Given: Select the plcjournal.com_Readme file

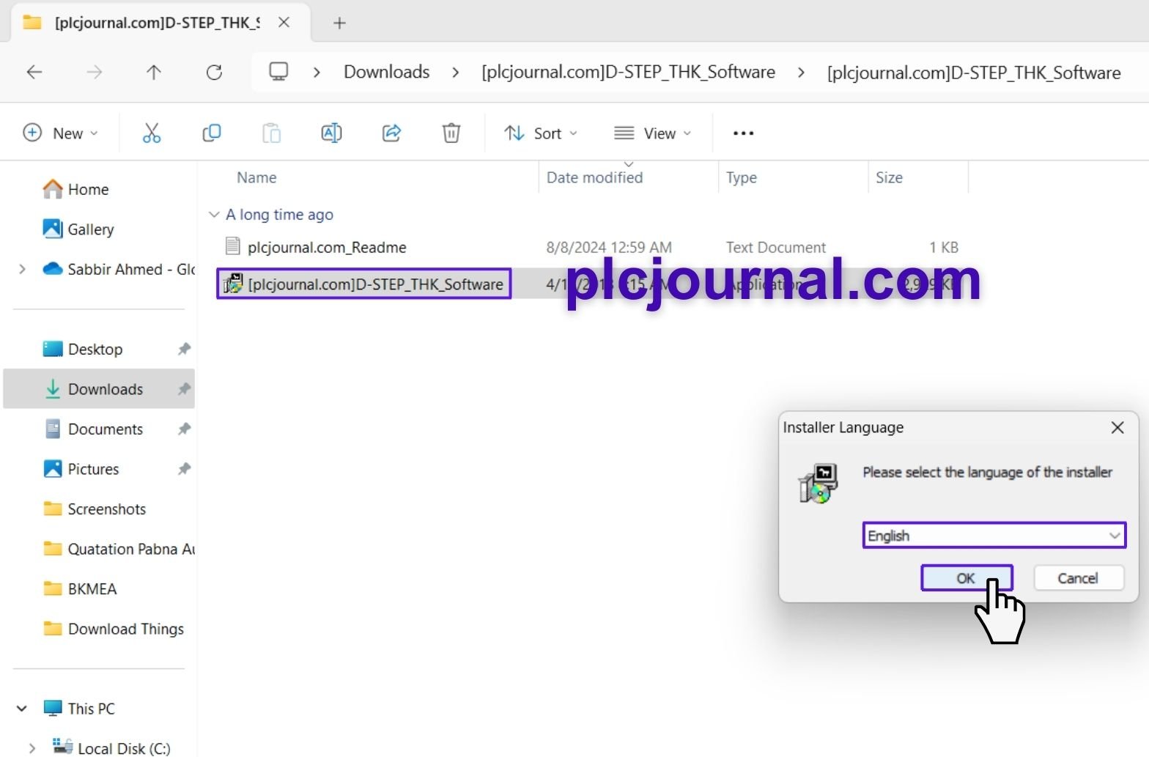Looking at the screenshot, I should coord(327,248).
